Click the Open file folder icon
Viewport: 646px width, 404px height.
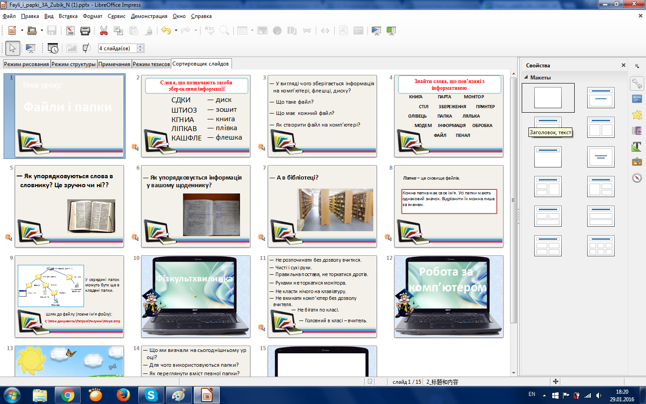point(32,31)
